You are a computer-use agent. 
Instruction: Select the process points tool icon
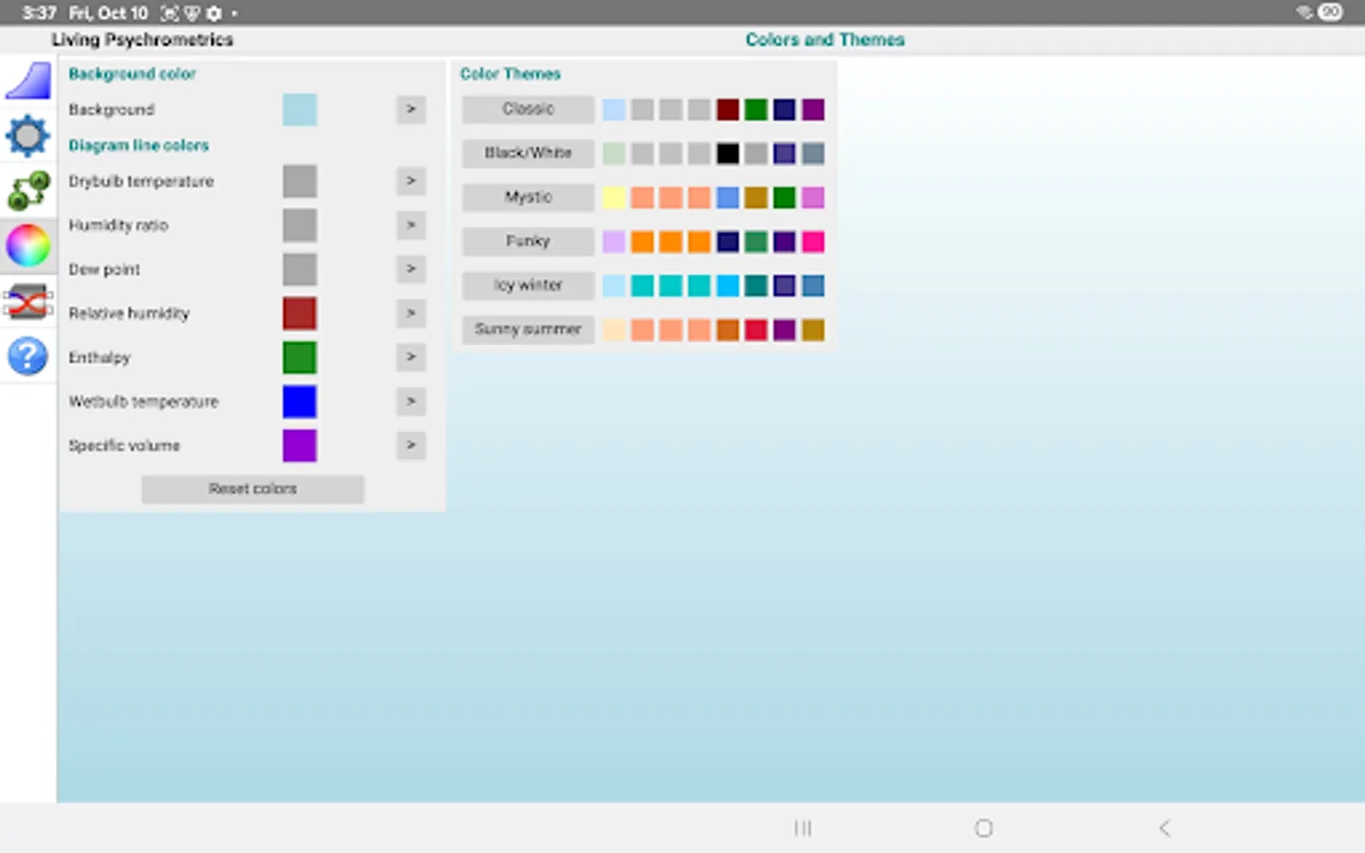(28, 190)
